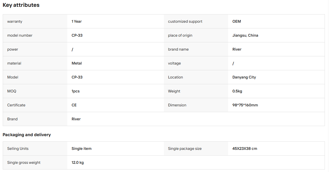Click the Metal material value
The image size is (329, 172).
77,63
